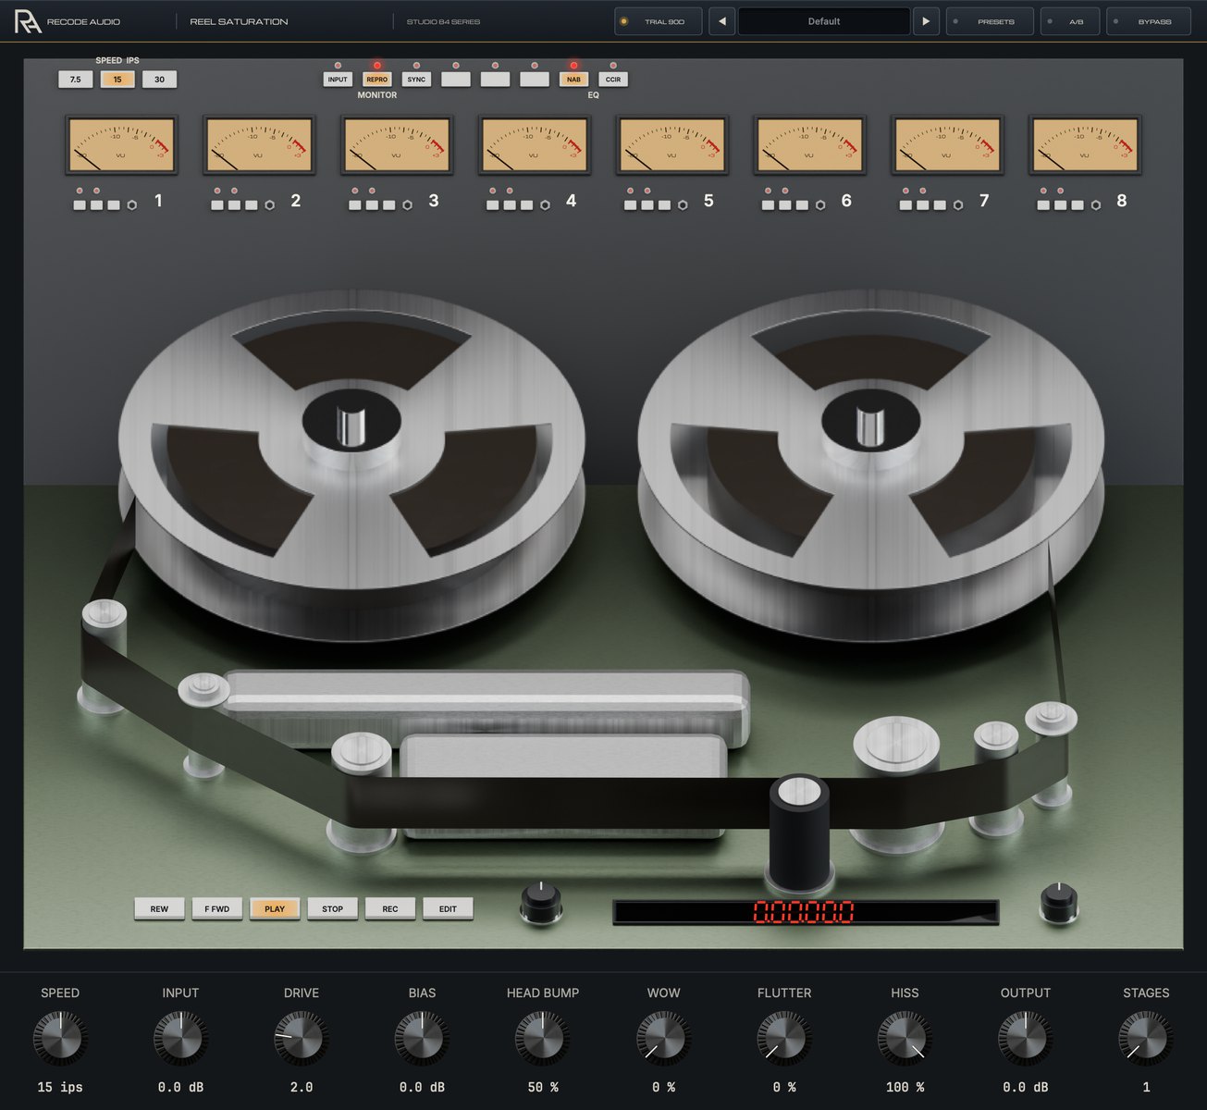Viewport: 1207px width, 1110px height.
Task: Click the STAGES knob
Action: click(x=1146, y=1038)
